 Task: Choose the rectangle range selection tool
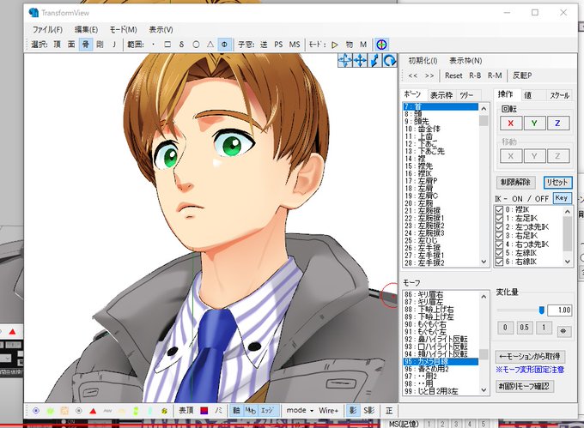[x=167, y=45]
